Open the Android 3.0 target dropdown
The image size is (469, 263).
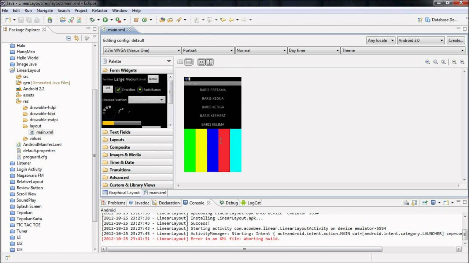point(421,41)
